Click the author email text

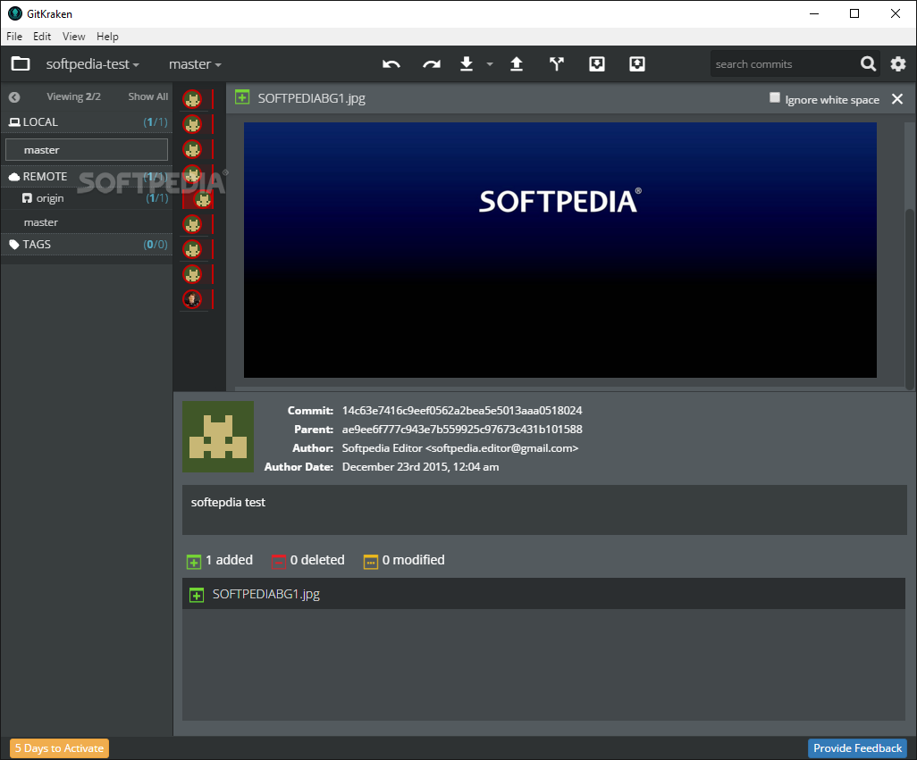[x=501, y=448]
